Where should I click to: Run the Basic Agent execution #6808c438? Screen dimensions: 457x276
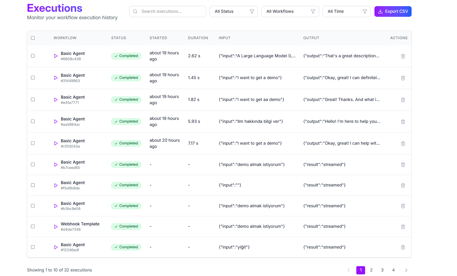[x=56, y=56]
